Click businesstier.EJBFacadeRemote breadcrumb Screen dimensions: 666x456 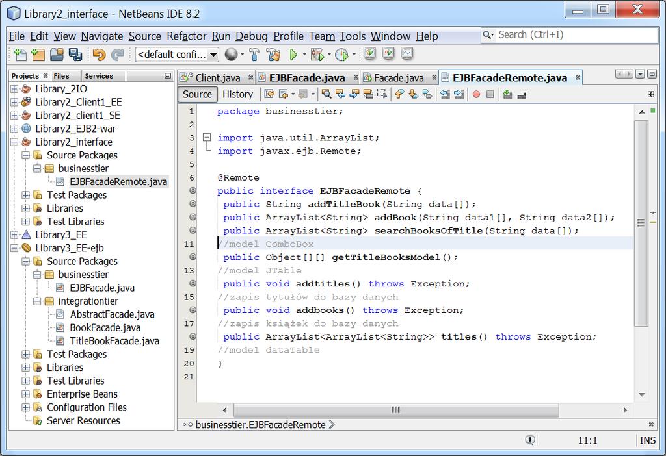tap(260, 425)
